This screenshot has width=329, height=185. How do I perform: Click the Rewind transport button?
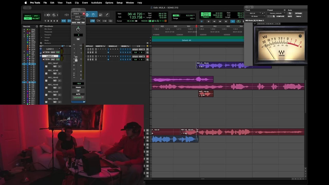(x=214, y=21)
